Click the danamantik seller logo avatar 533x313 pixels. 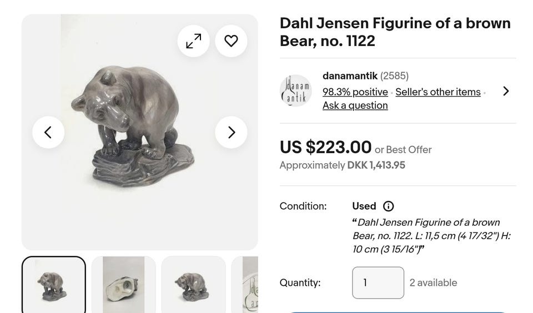pos(295,90)
